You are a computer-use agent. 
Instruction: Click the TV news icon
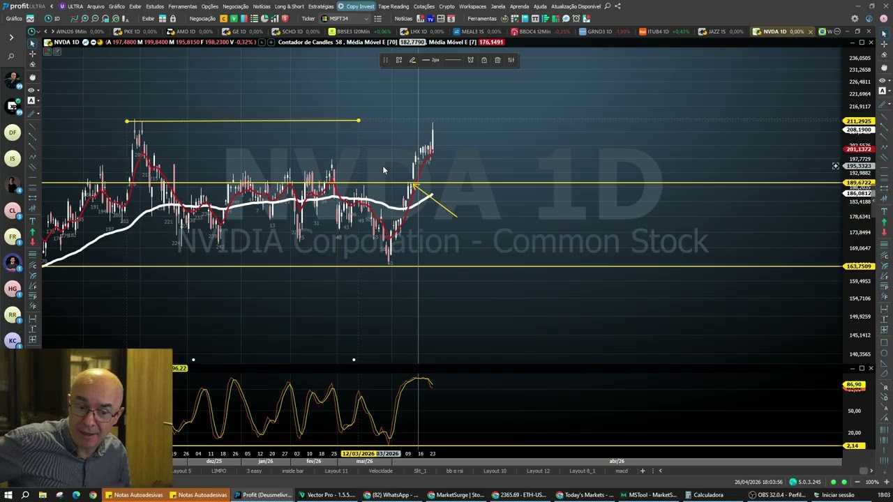click(430, 19)
